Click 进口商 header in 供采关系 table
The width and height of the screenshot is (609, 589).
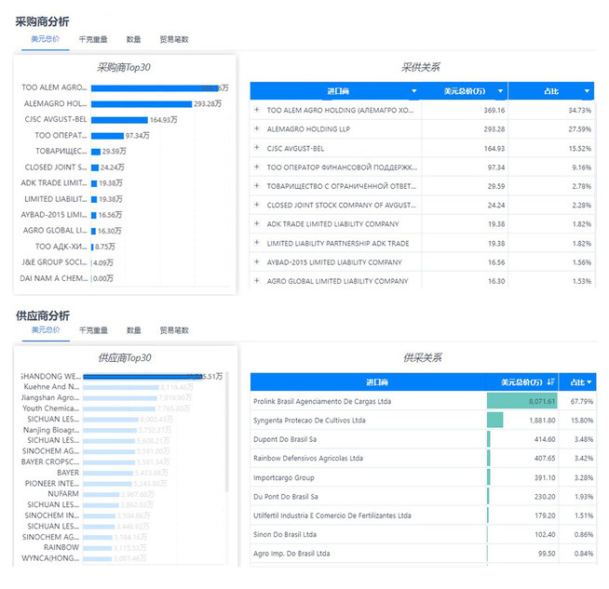point(377,382)
